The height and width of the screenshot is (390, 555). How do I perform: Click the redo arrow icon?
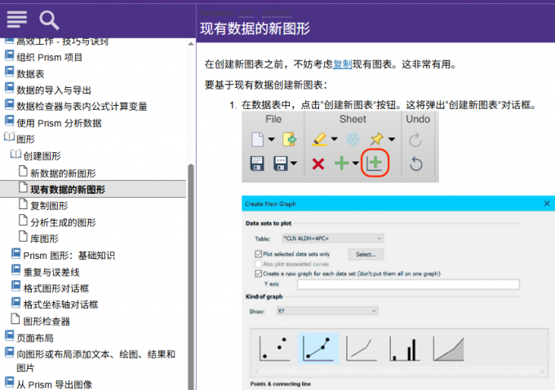[415, 140]
